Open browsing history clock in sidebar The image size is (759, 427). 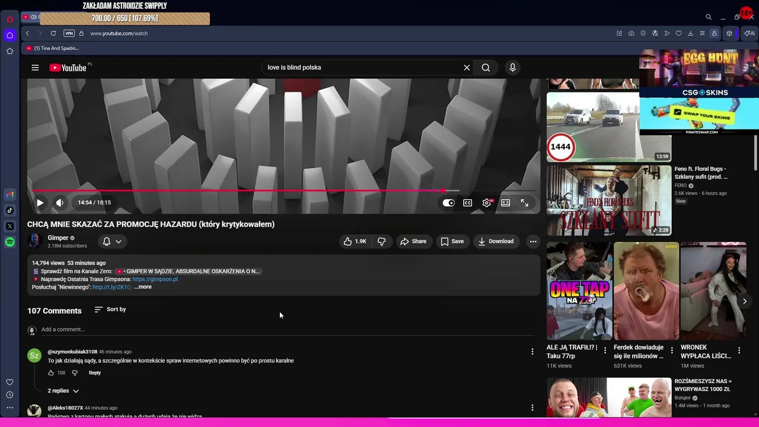pyautogui.click(x=9, y=395)
